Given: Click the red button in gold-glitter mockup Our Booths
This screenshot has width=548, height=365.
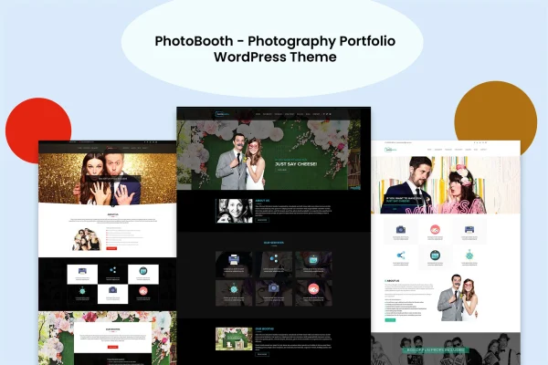Looking at the screenshot, I should click(x=112, y=347).
